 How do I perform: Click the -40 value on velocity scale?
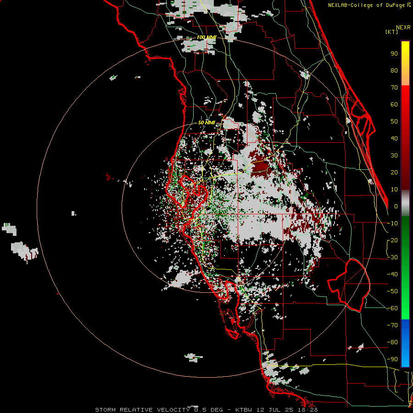pos(392,274)
